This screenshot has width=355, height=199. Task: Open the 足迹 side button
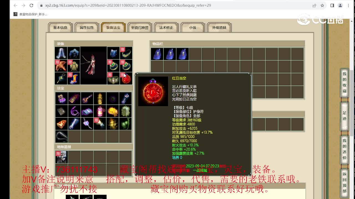(344, 116)
